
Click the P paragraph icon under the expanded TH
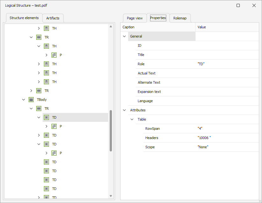(x=54, y=55)
